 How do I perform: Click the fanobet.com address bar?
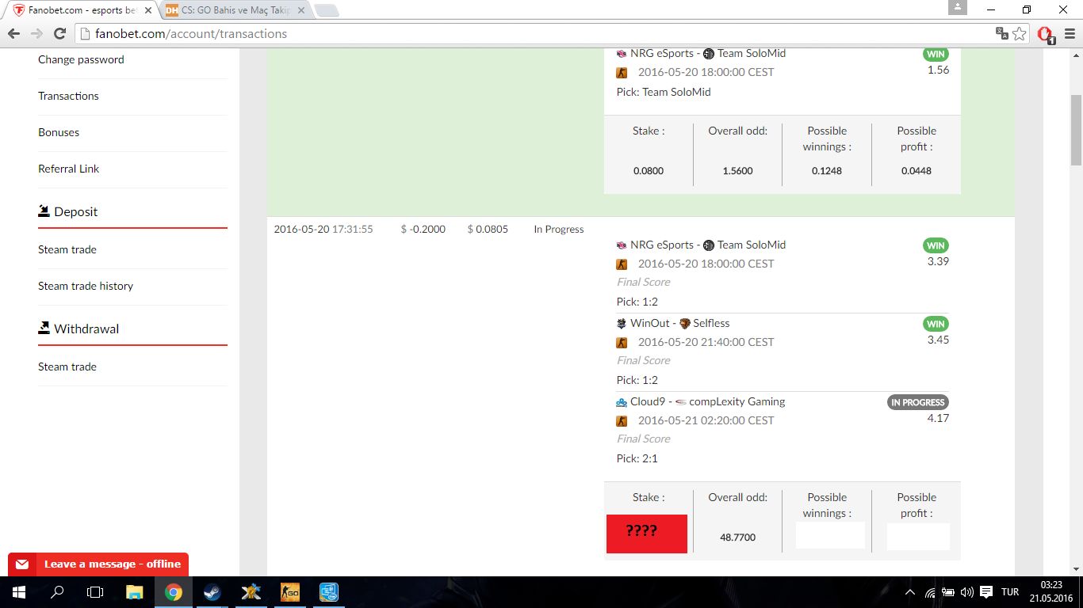click(535, 34)
